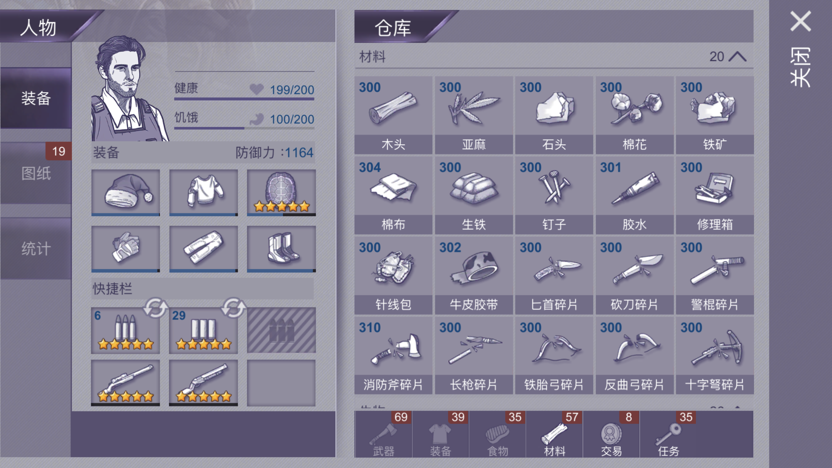832x468 pixels.
Task: Switch to the 统计 statistics tab
Action: coord(36,249)
